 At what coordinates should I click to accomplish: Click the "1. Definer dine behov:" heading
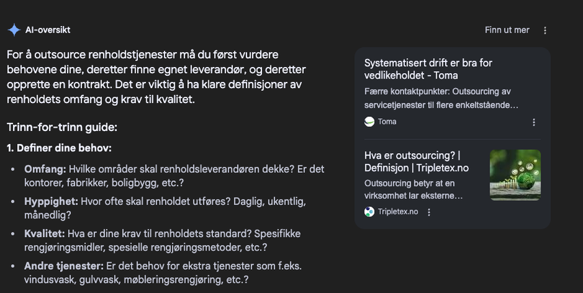(x=59, y=148)
